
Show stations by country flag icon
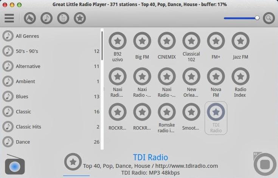click(30, 18)
